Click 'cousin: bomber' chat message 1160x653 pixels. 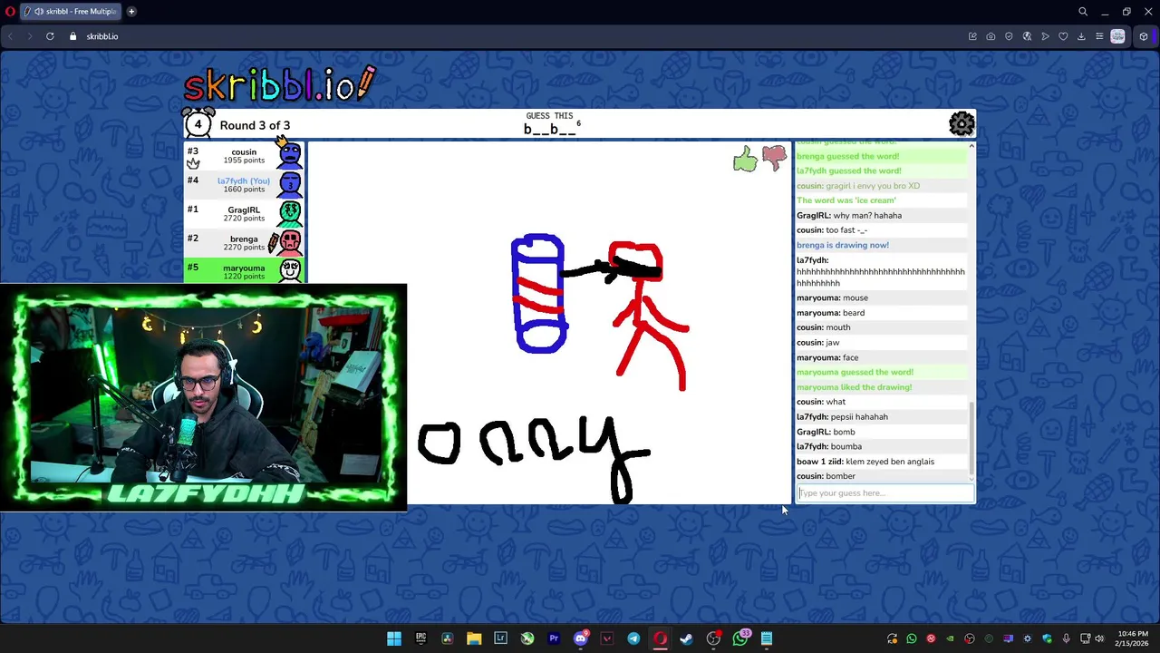click(x=826, y=476)
